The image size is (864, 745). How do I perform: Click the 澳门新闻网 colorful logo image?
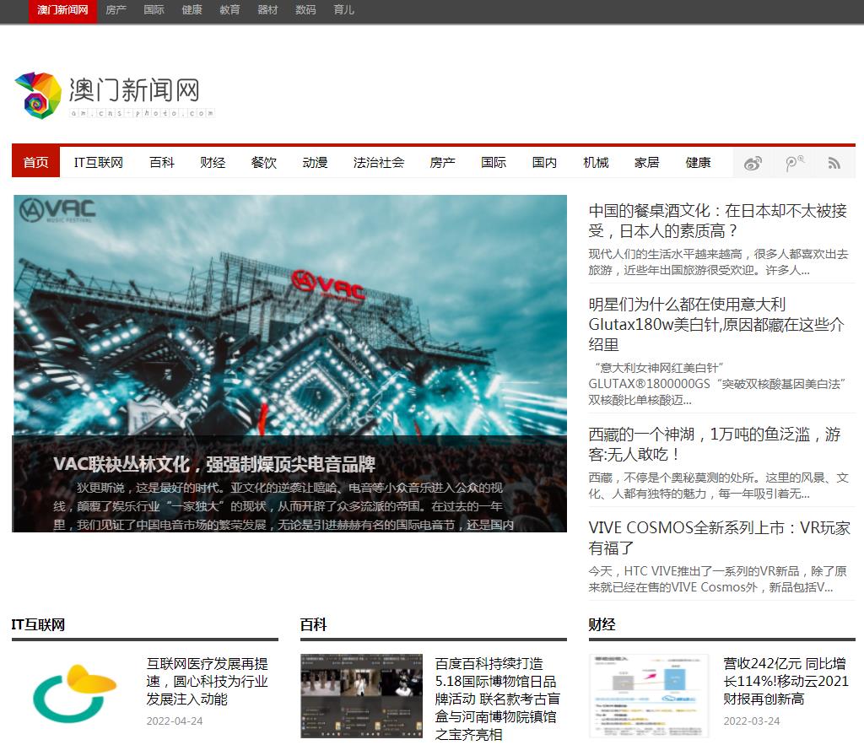coord(38,95)
